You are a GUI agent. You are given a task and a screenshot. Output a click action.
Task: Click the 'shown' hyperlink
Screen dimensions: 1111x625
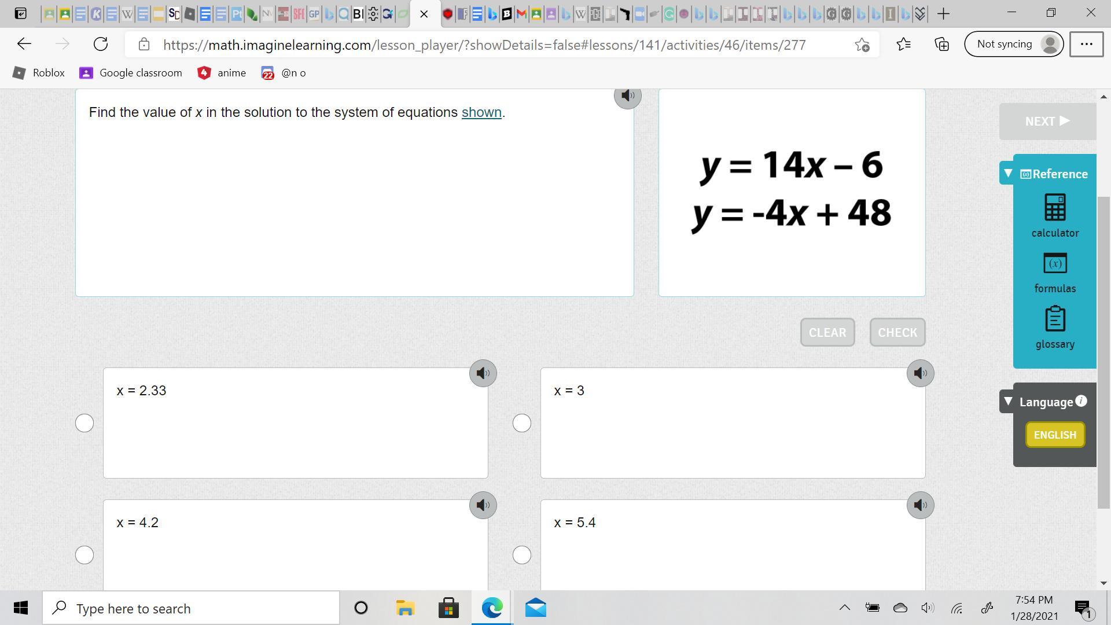point(481,112)
